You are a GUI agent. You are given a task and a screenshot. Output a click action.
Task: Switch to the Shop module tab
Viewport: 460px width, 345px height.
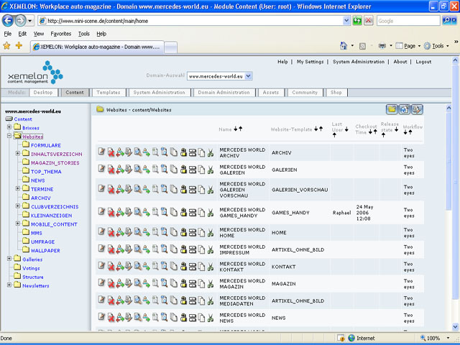click(336, 93)
